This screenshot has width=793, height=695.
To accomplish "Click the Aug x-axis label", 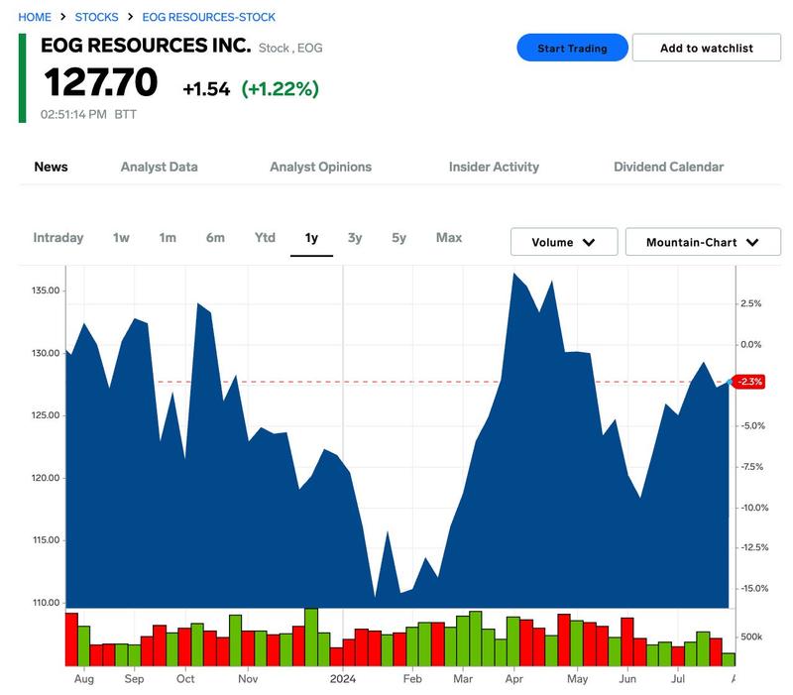I will [84, 679].
